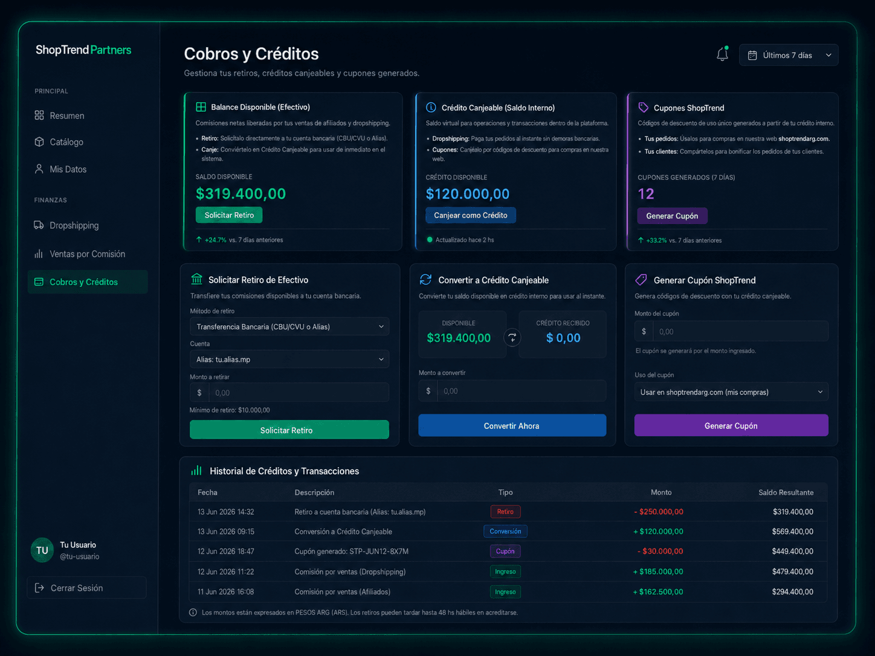Image resolution: width=875 pixels, height=656 pixels.
Task: Click the resulting balance $294.400,00
Action: pyautogui.click(x=793, y=592)
